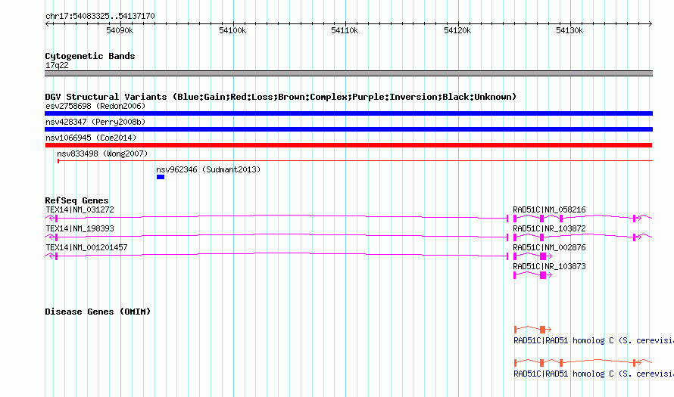Open the lower RAD51C|RAD51 homolog C link
The image size is (674, 397).
click(593, 374)
